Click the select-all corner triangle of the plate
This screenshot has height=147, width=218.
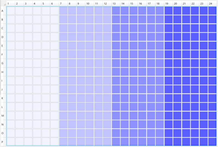[x=4, y=4]
